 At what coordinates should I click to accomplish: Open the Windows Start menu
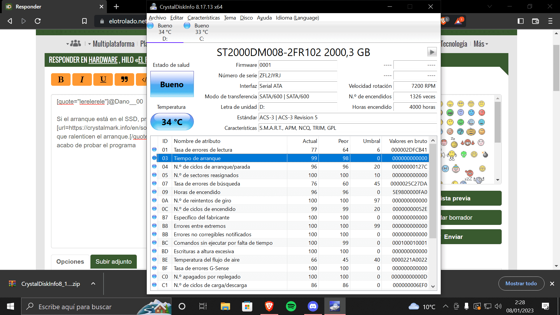(10, 306)
